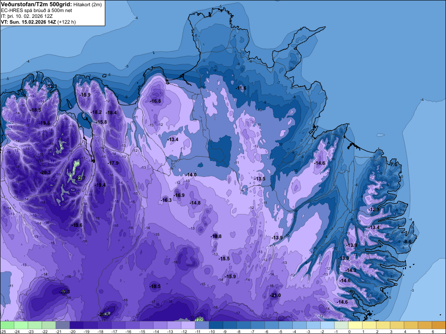Click the -14.8 temperature label
The image size is (446, 334).
pos(195,203)
